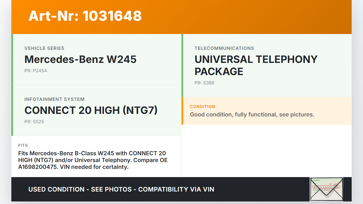This screenshot has width=363, height=204.
Task: Click the VIN envelope icon in footer
Action: pos(326,189)
